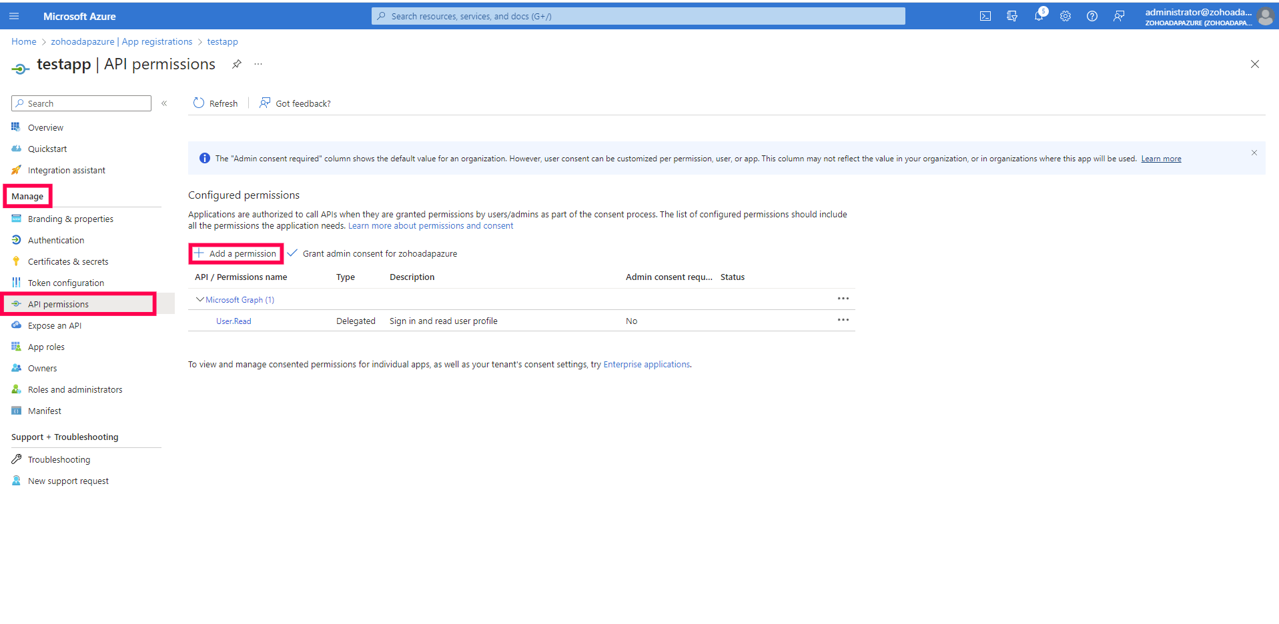Click the Add a permission button

tap(236, 253)
